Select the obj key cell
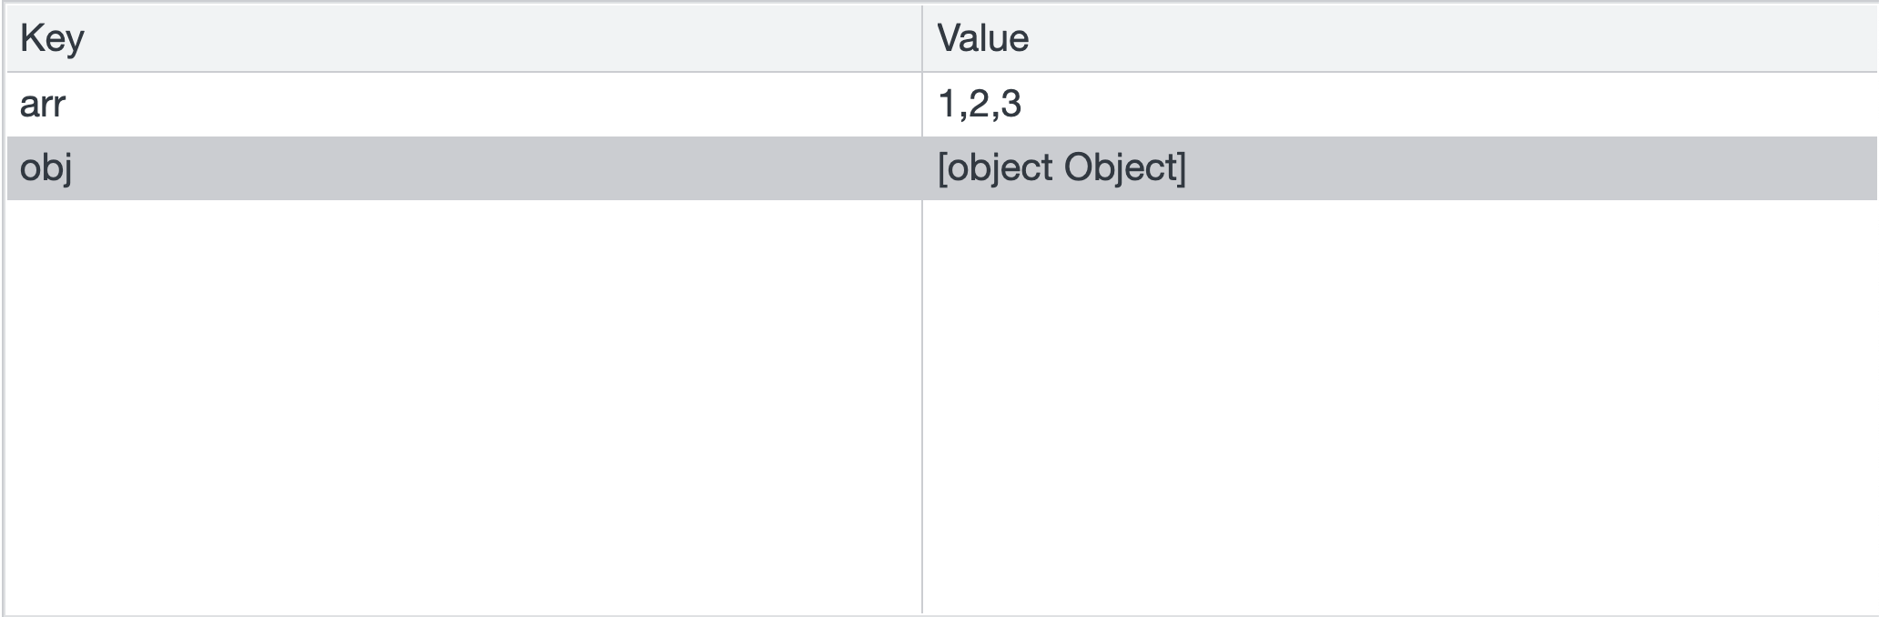Image resolution: width=1879 pixels, height=617 pixels. click(x=464, y=168)
